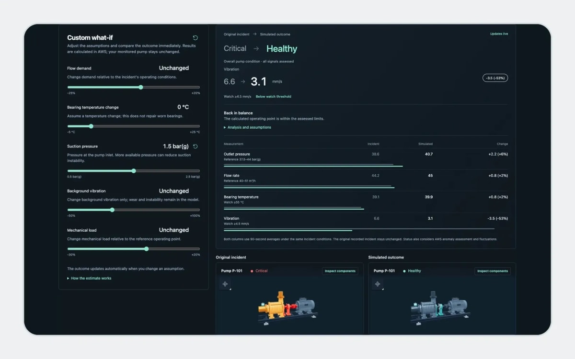Screen dimensions: 575x359
Task: Click the vibration change badge '-3.5 (-53%)'
Action: point(495,78)
